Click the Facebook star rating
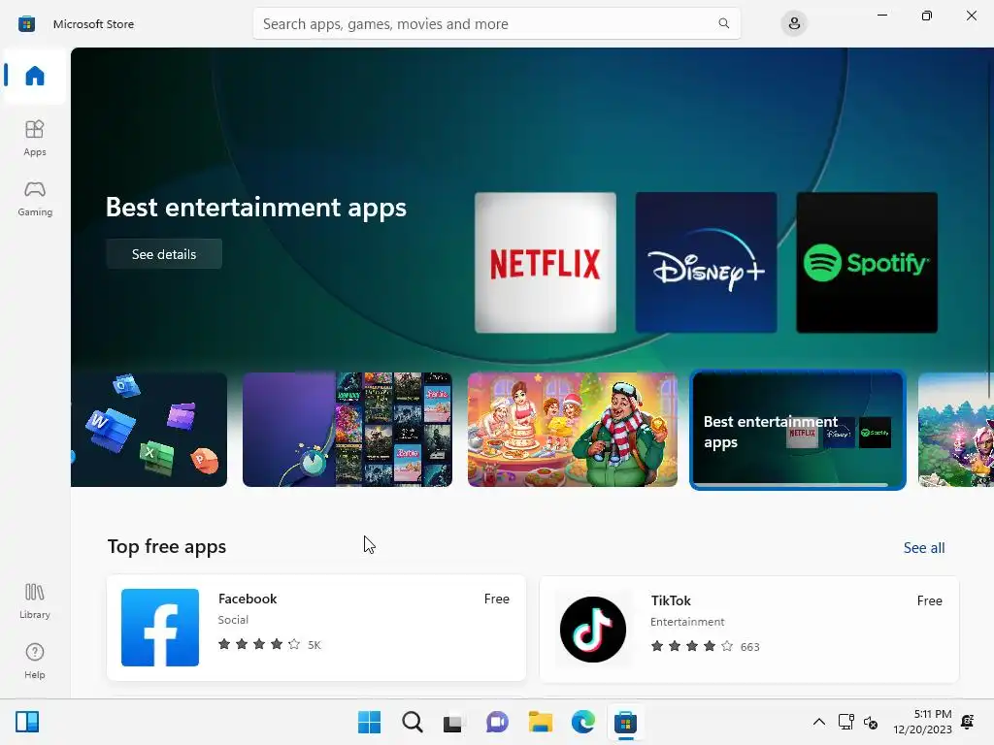This screenshot has width=994, height=745. (258, 644)
